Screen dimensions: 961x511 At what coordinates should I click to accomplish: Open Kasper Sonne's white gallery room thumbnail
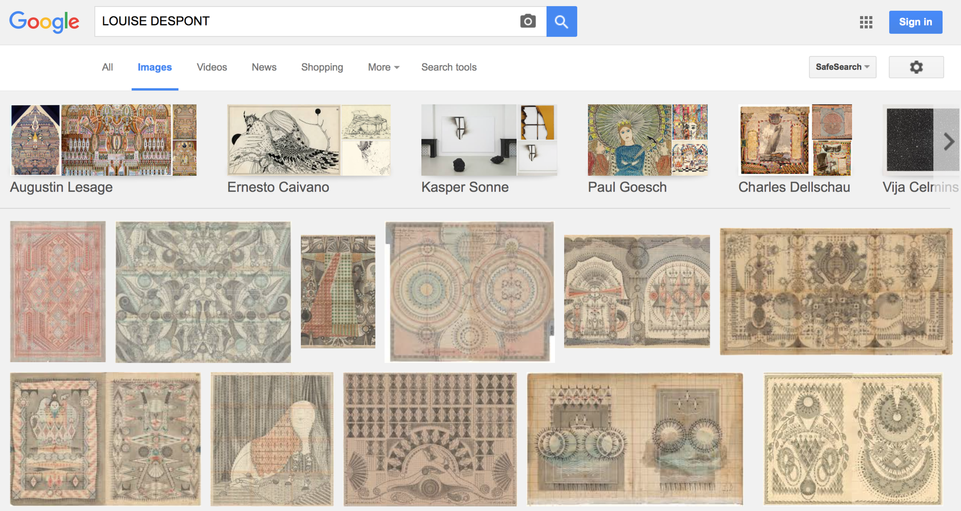click(469, 140)
